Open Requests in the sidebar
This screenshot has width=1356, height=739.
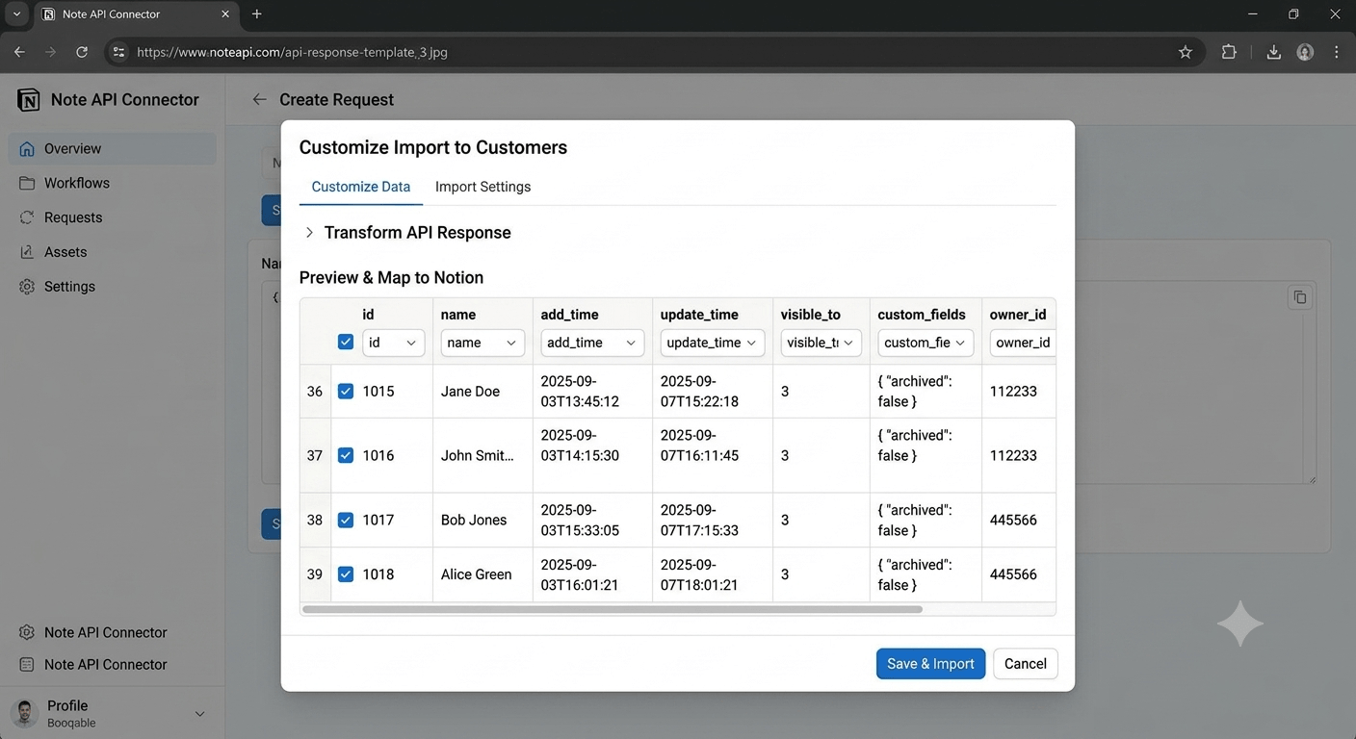click(113, 217)
